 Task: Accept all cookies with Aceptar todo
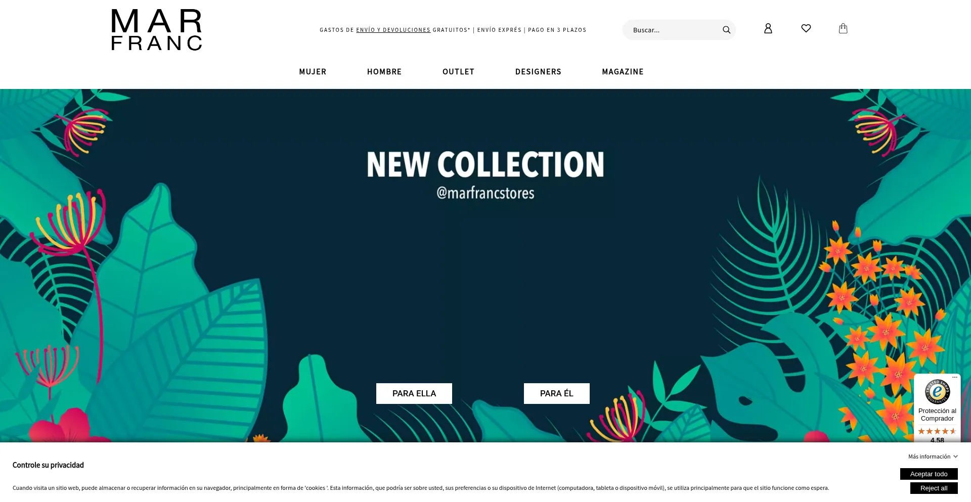tap(929, 474)
